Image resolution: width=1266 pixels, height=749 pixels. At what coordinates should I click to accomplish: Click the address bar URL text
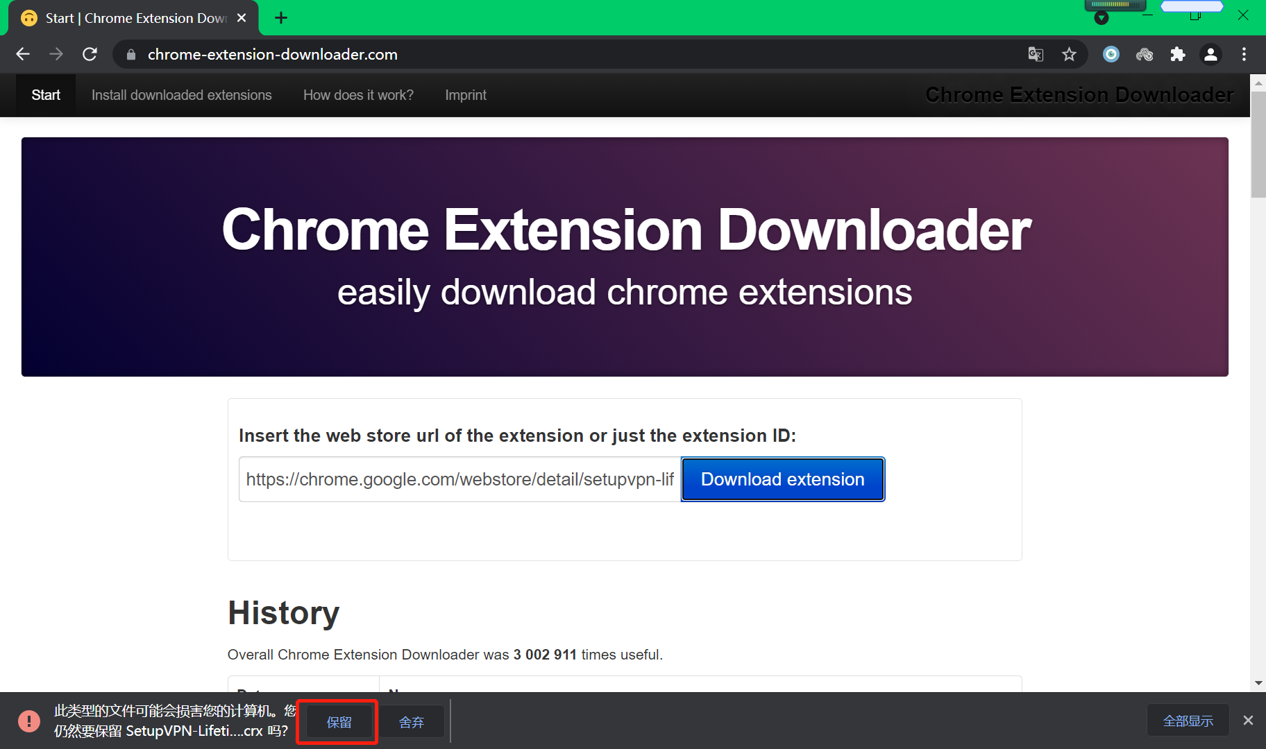[x=273, y=54]
